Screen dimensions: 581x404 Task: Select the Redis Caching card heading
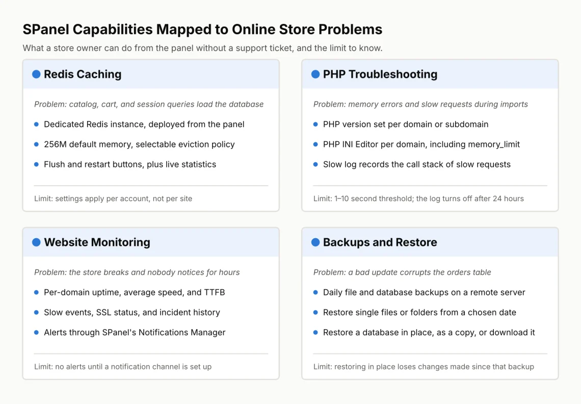coord(83,74)
